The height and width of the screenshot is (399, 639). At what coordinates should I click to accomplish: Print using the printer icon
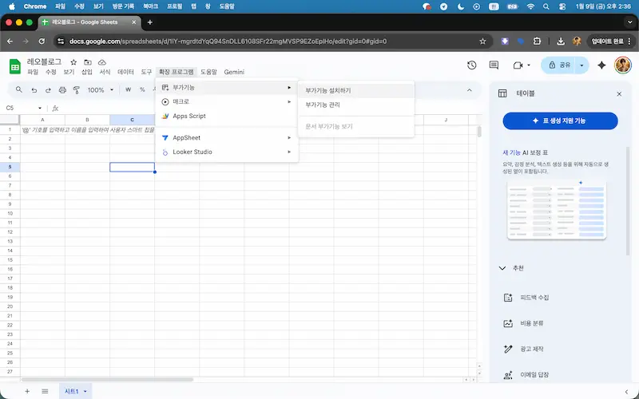click(x=62, y=90)
